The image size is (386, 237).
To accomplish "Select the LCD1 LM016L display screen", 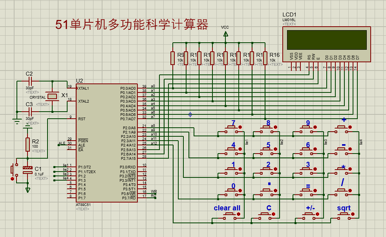I will 327,40.
